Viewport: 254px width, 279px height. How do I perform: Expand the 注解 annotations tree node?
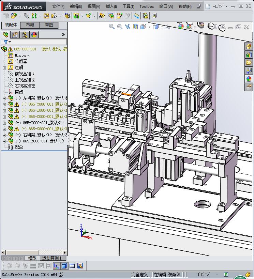(x=4, y=68)
